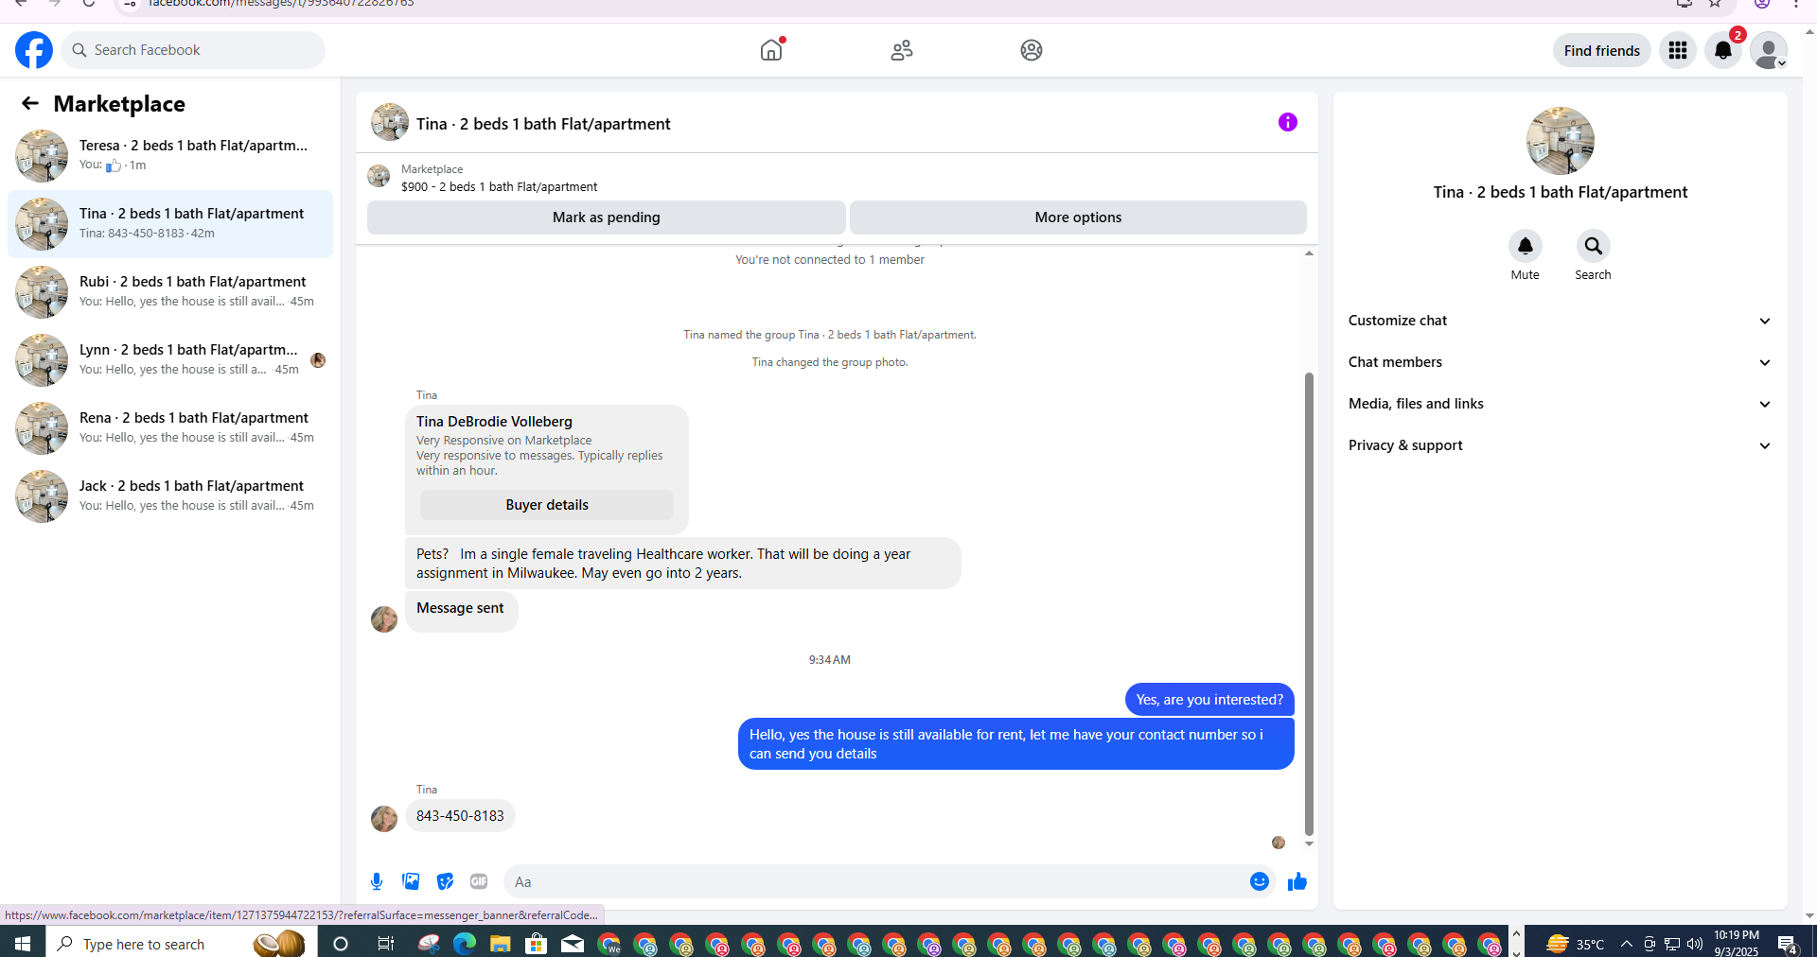This screenshot has width=1817, height=957.
Task: Open the emoji picker smiley icon
Action: (x=1260, y=881)
